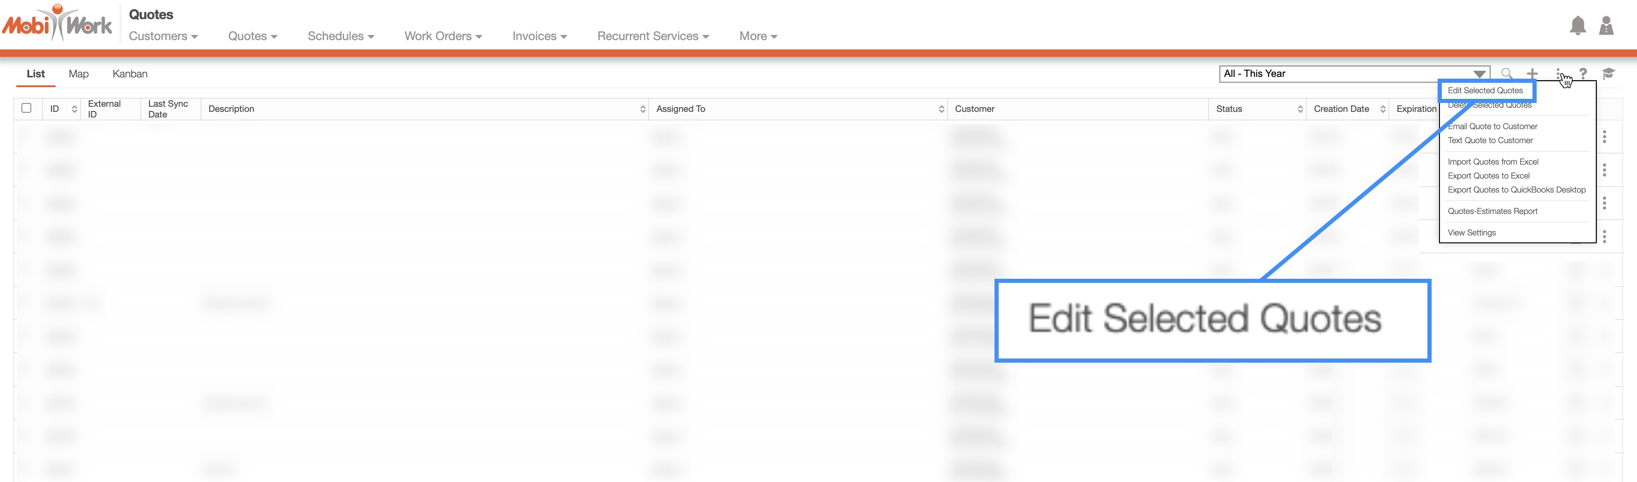Switch to the Kanban tab
The image size is (1637, 482).
[130, 74]
